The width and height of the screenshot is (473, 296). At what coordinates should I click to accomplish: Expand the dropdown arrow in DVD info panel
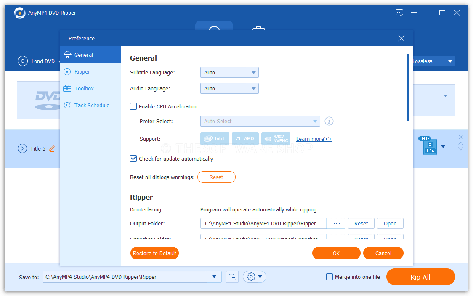click(x=446, y=96)
